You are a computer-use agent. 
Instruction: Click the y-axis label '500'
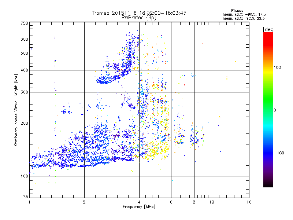point(24,53)
